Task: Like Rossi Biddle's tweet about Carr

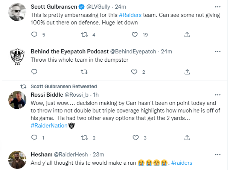Action: pos(135,138)
